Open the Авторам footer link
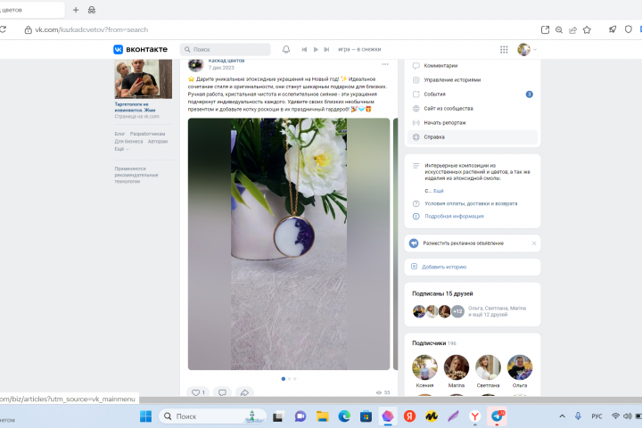This screenshot has height=428, width=642. click(x=158, y=141)
